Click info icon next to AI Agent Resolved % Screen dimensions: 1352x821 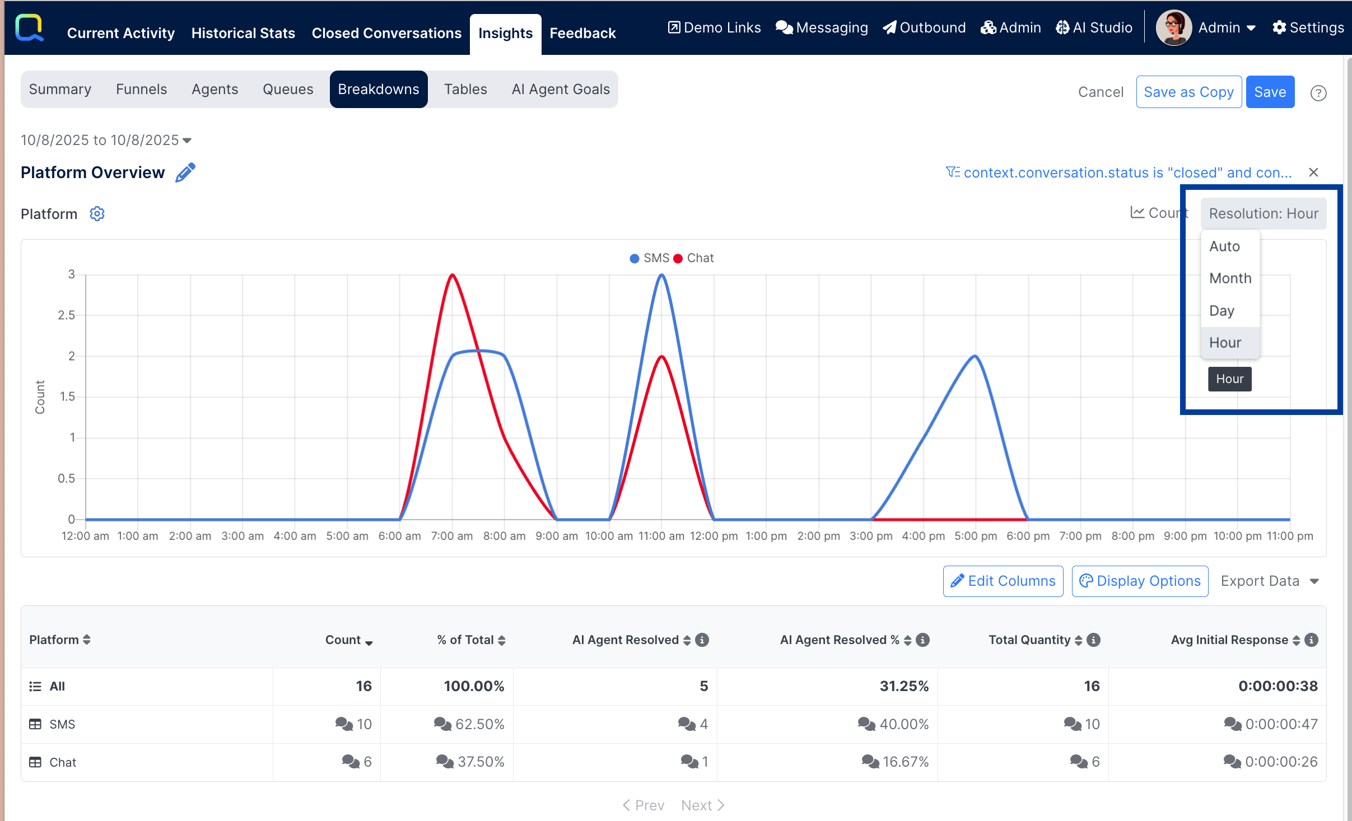tap(923, 640)
